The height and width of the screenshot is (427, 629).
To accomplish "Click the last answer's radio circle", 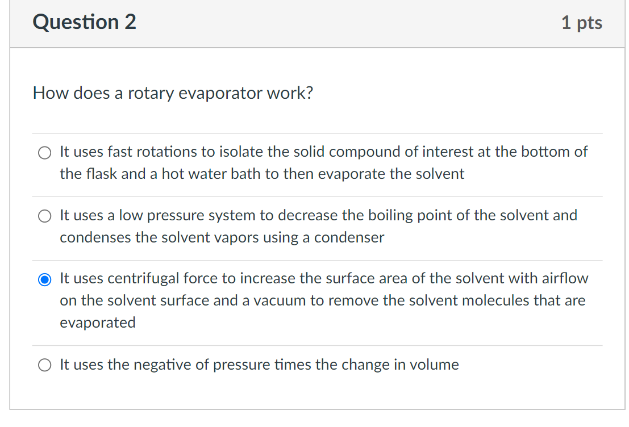I will [x=44, y=365].
